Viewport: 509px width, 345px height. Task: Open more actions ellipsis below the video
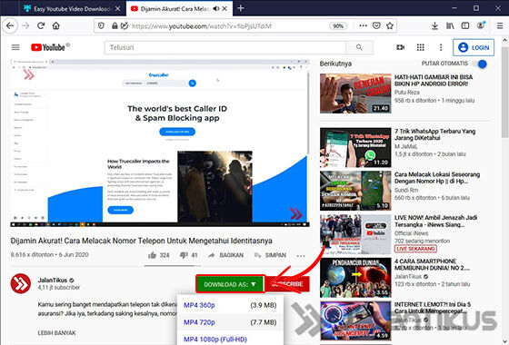point(301,256)
